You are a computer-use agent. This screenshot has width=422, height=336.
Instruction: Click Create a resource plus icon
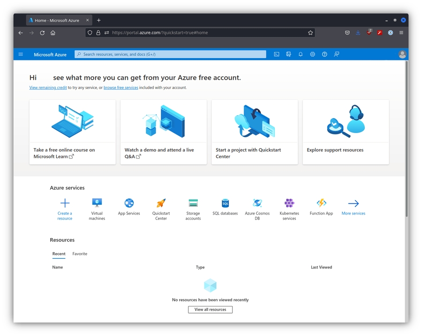point(65,203)
